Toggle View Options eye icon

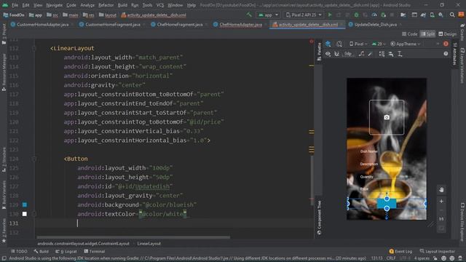click(328, 54)
